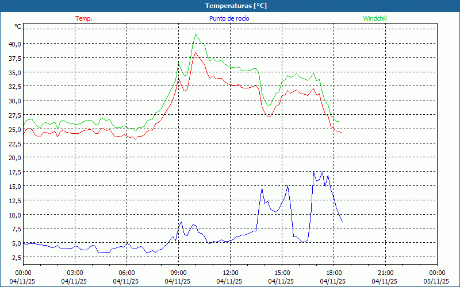Select the blue Punto de rocío legend label
The width and height of the screenshot is (460, 287).
[x=229, y=18]
